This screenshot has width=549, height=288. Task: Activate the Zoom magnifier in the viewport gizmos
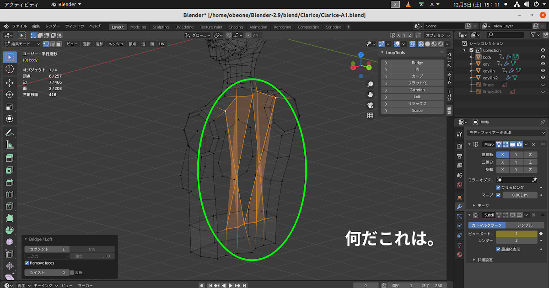click(x=371, y=84)
